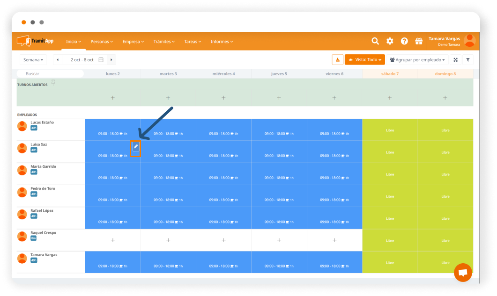The image size is (497, 296).
Task: Open the filter funnel icon
Action: click(467, 60)
